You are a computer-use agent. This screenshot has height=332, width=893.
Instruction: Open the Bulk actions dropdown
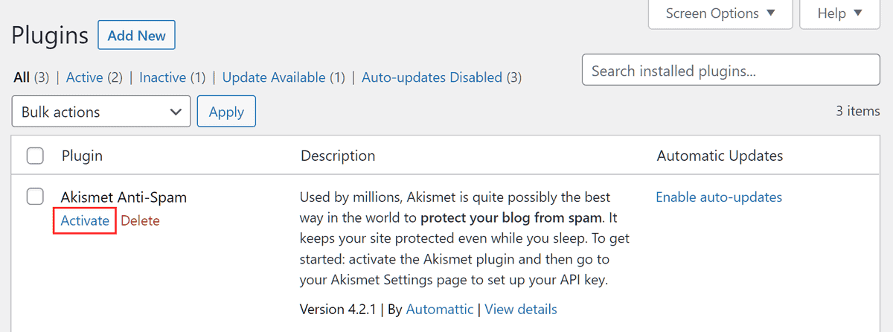[x=101, y=112]
